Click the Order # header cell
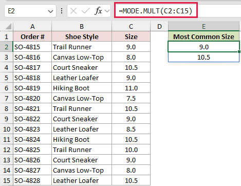Image resolution: width=241 pixels, height=186 pixels. pyautogui.click(x=32, y=36)
